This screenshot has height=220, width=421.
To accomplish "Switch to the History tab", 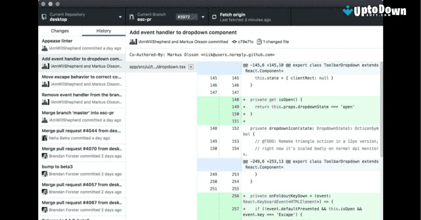I will coord(103,31).
